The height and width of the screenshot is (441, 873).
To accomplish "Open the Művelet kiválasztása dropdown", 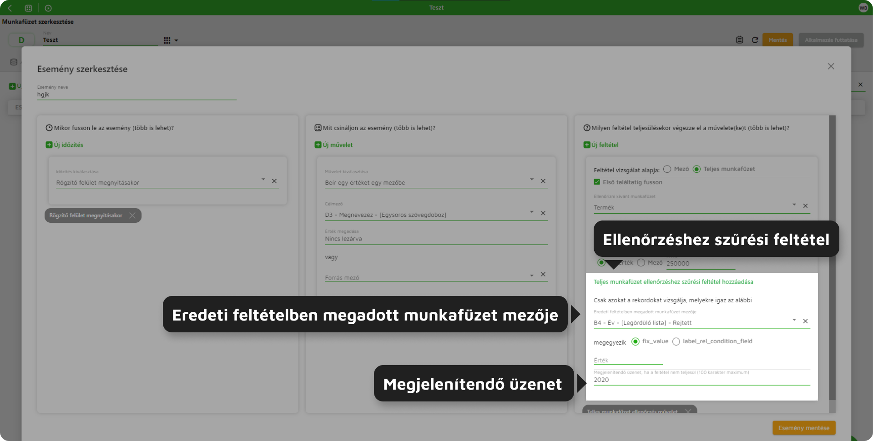I will 532,180.
